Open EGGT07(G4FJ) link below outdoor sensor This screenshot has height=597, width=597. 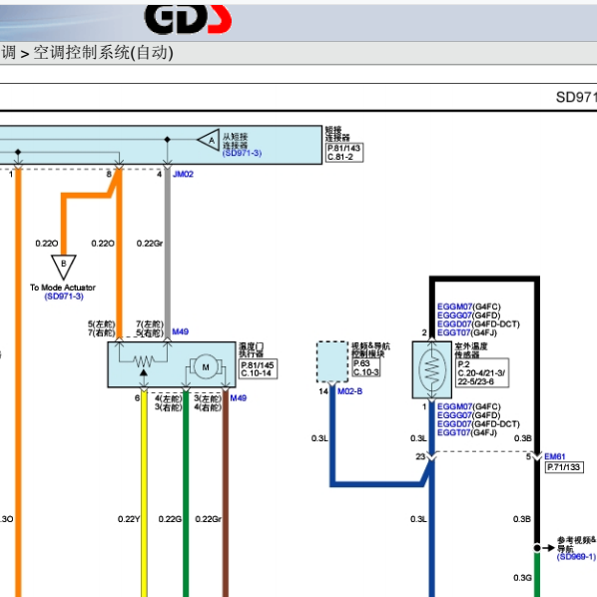pos(467,433)
